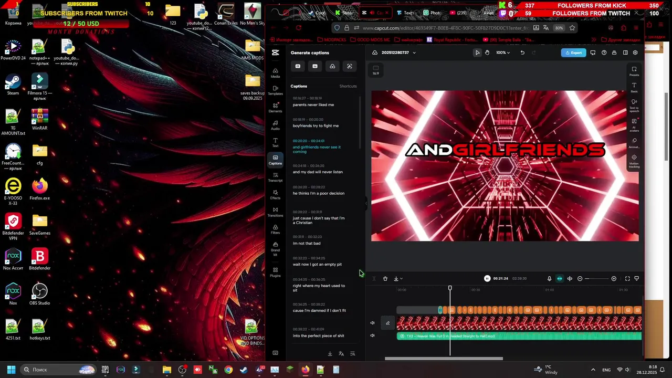Open the Transitions panel

[275, 212]
